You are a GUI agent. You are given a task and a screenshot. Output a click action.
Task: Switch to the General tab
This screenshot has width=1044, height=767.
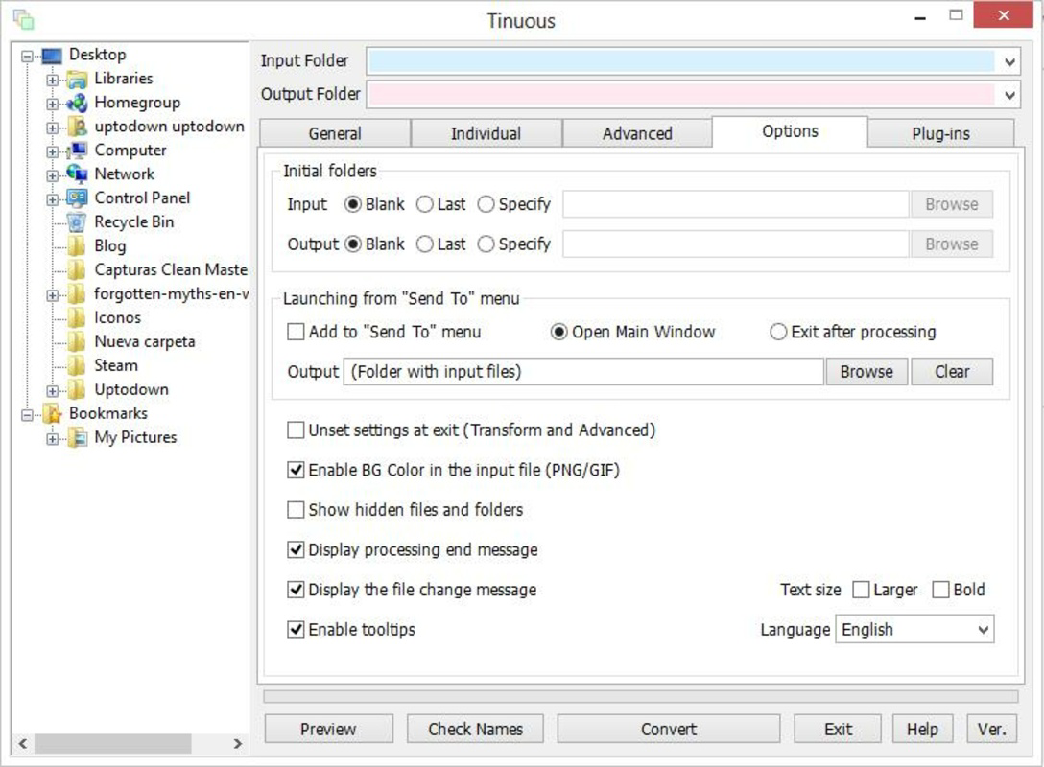pos(335,133)
